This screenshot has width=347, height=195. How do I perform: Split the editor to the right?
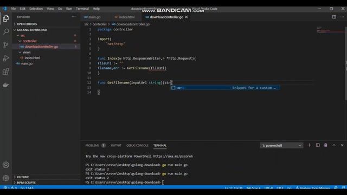click(334, 17)
